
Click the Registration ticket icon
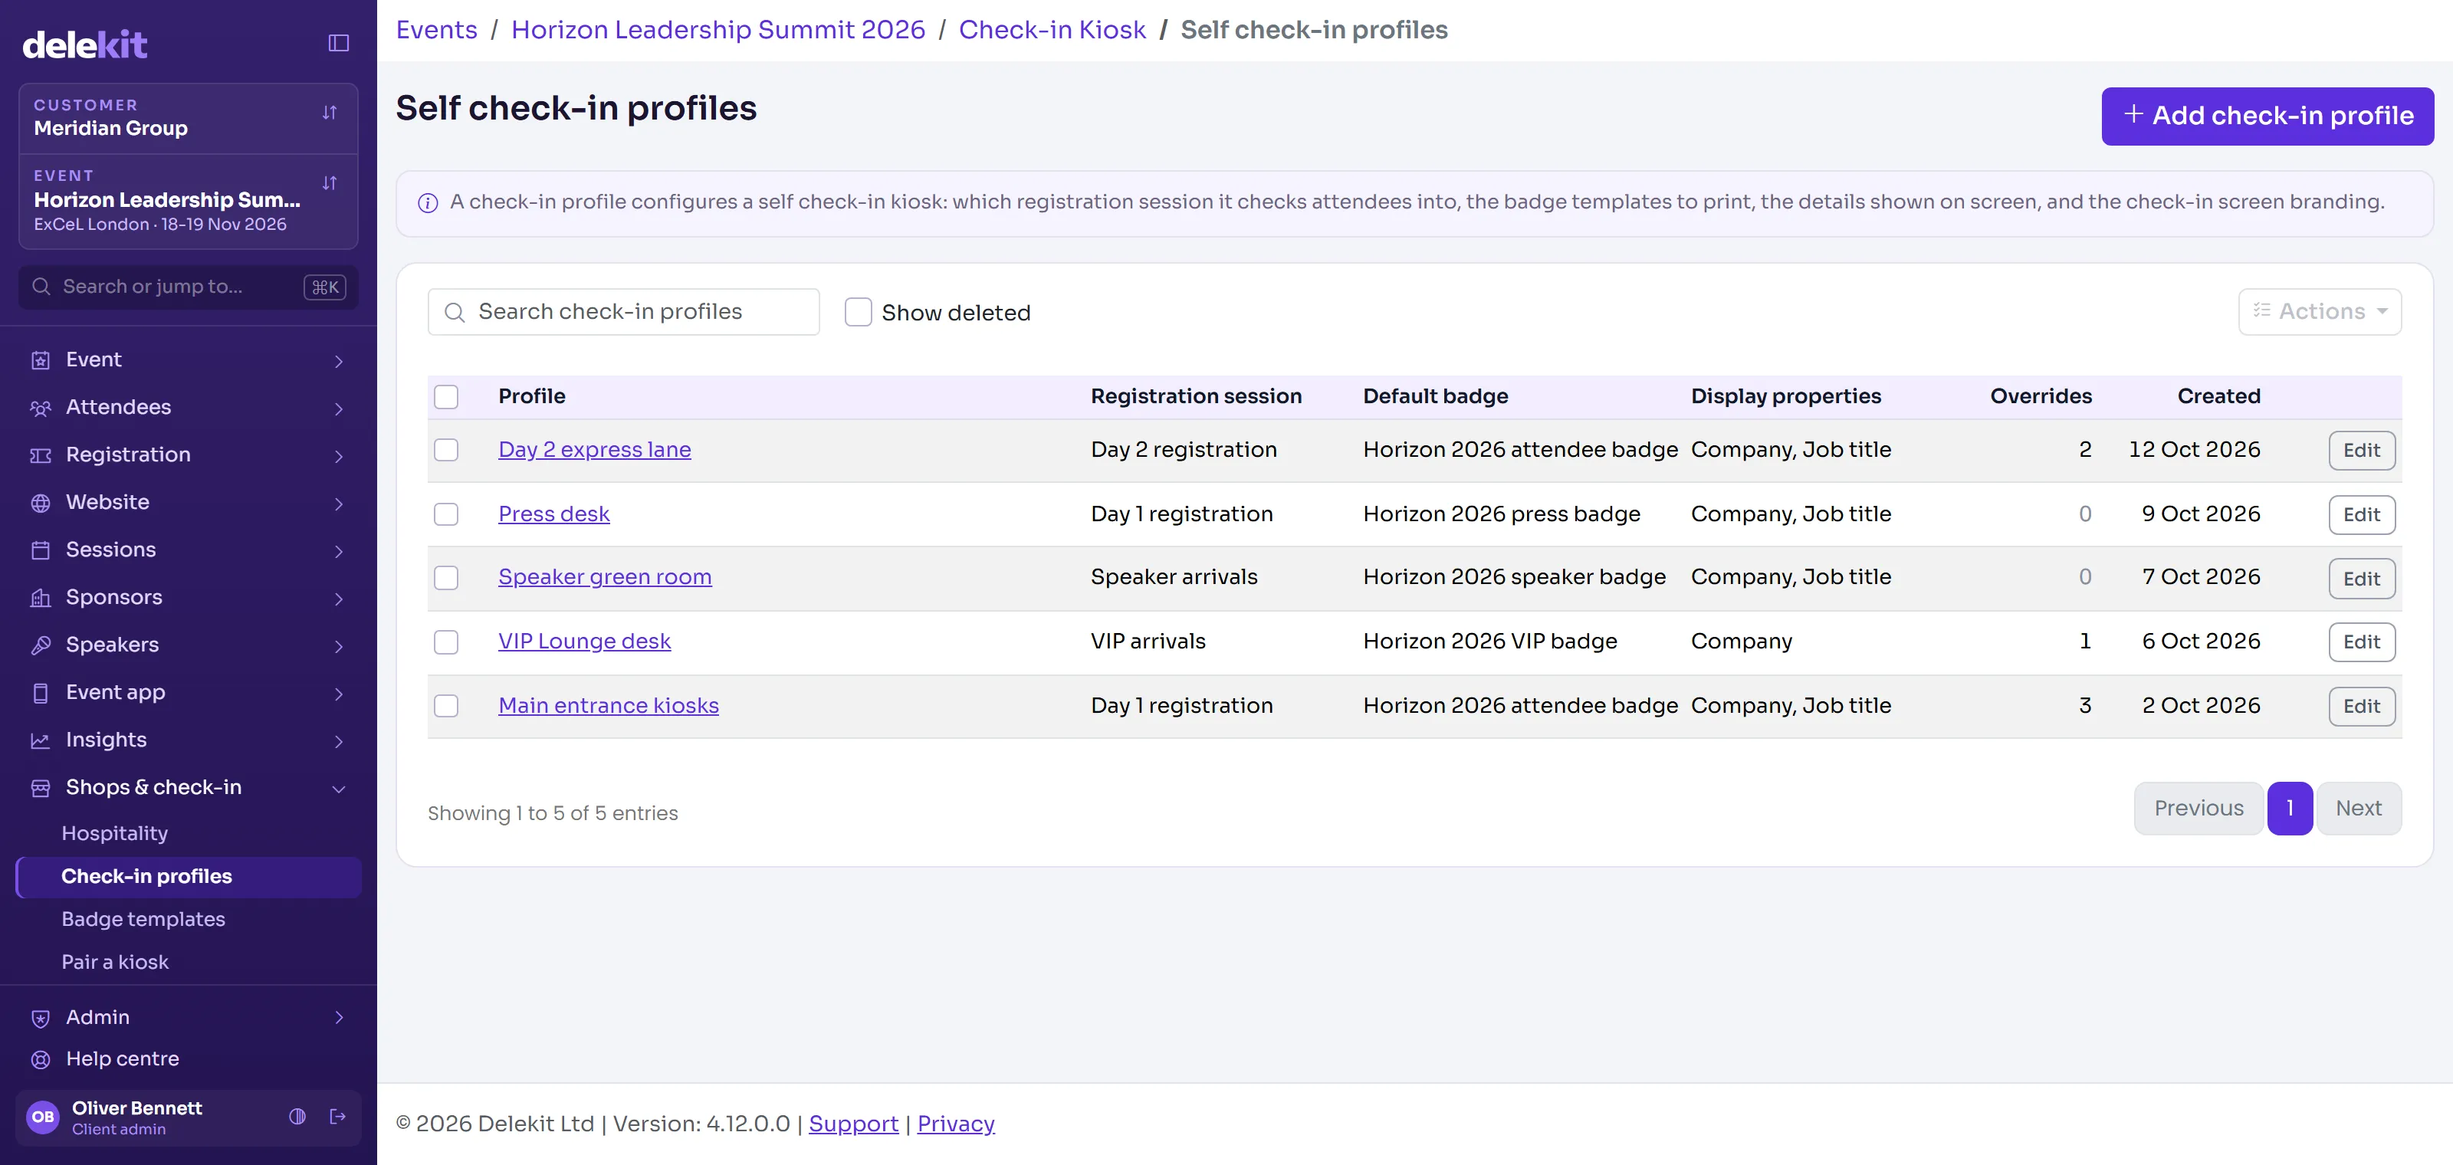(x=40, y=455)
